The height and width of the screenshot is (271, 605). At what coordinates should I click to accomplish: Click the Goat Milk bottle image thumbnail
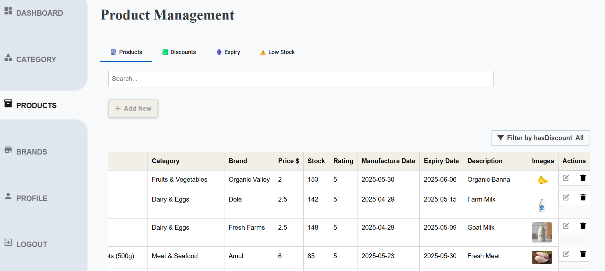point(542,232)
